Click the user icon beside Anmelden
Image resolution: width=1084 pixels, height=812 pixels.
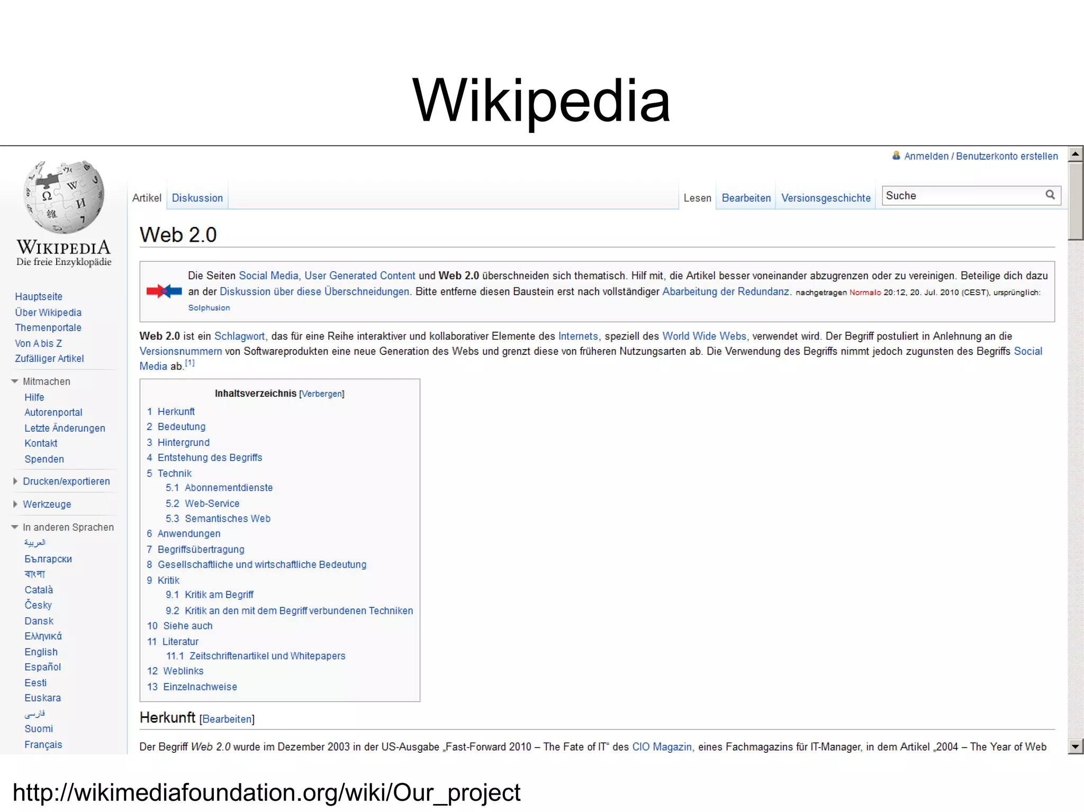pyautogui.click(x=896, y=156)
